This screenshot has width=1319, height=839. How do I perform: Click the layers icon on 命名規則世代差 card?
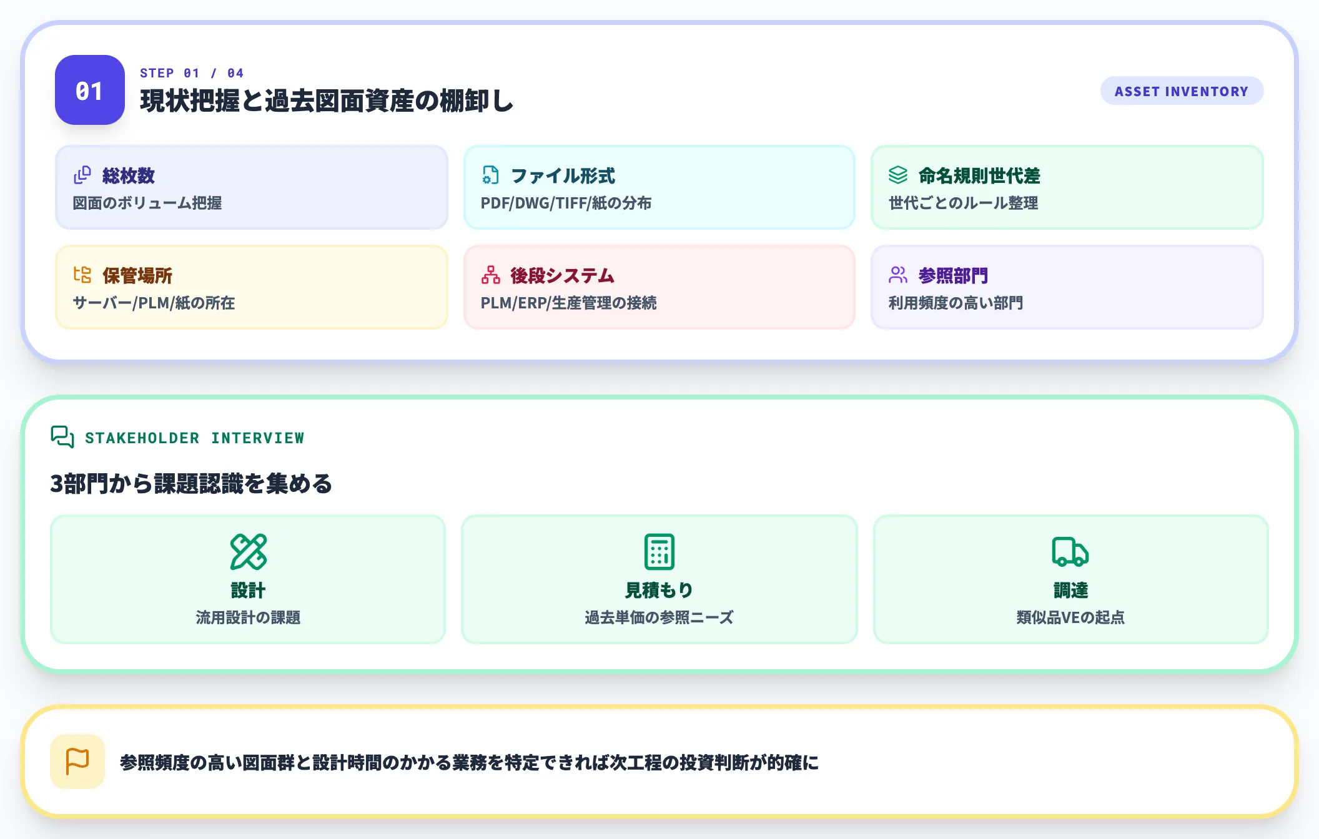tap(897, 175)
